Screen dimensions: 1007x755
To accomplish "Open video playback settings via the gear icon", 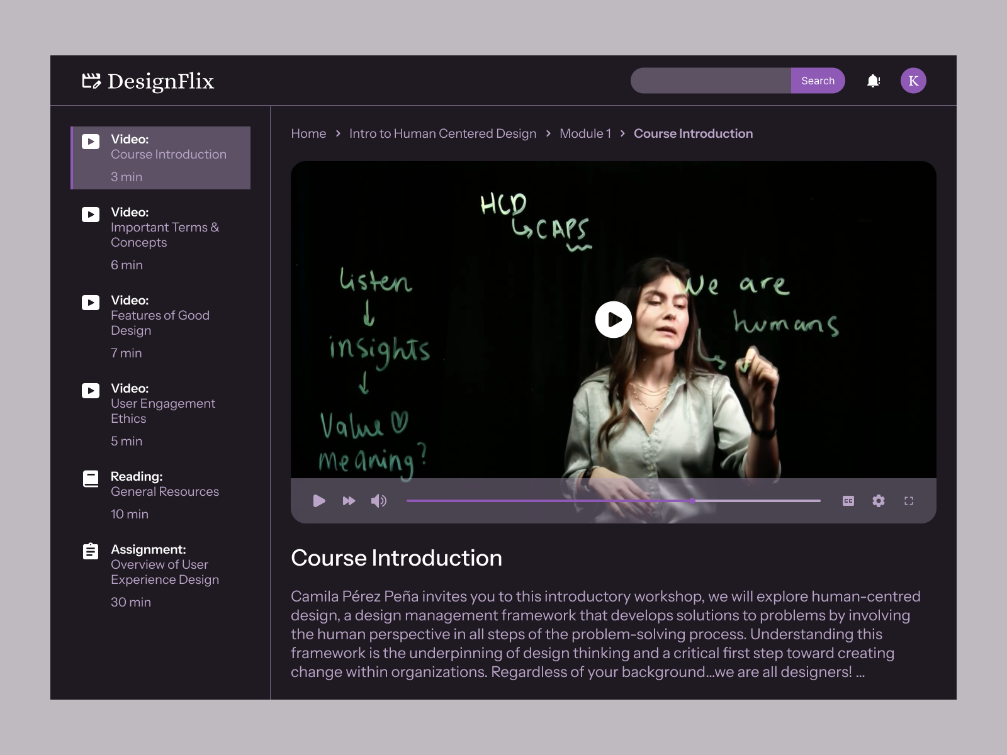I will coord(878,500).
